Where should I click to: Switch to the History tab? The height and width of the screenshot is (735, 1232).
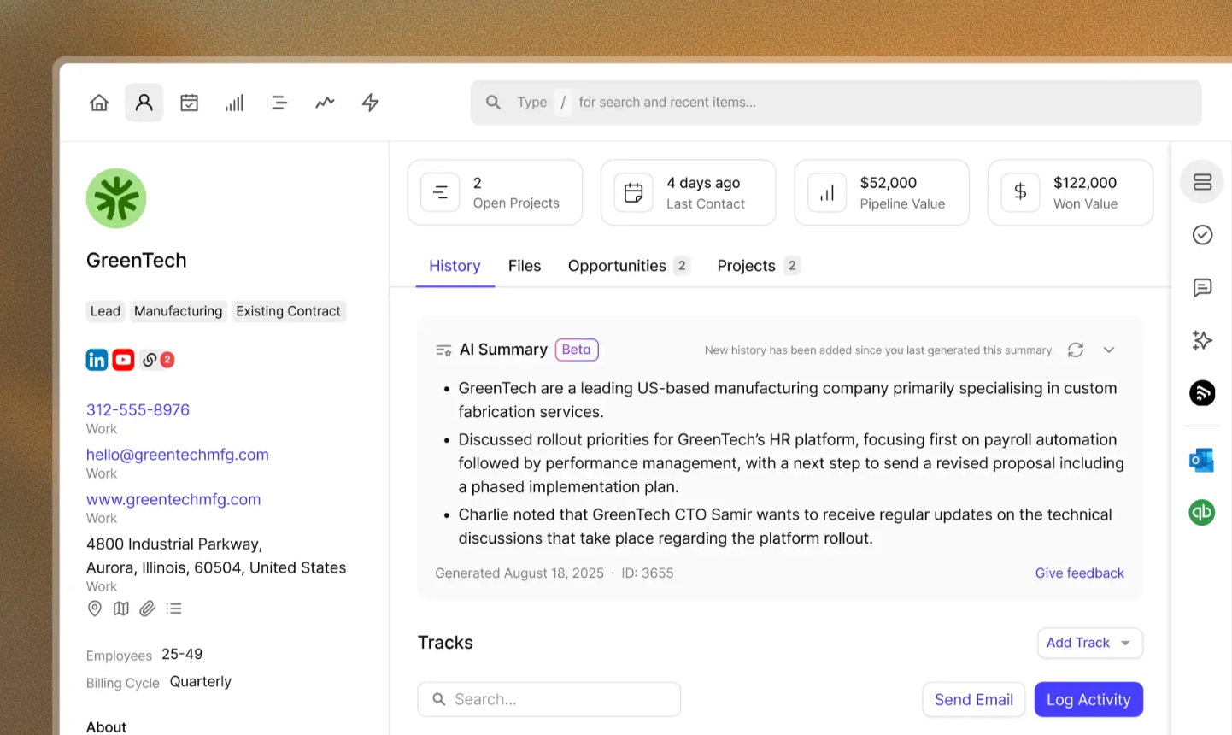455,266
